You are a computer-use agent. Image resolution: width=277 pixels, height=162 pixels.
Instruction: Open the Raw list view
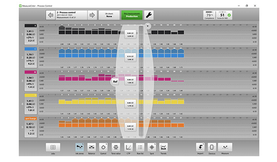(140, 147)
